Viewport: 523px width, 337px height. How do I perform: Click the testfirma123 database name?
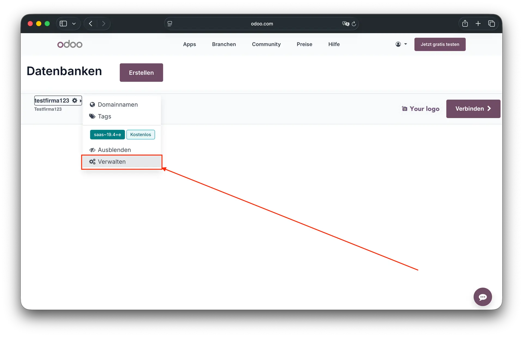click(52, 100)
